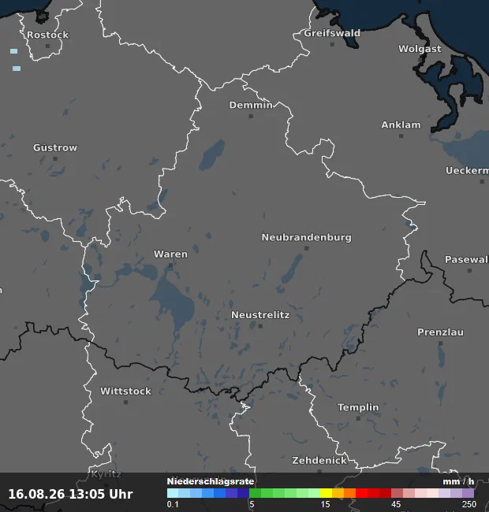Click the Wittstock city marker square
The image size is (489, 512).
coord(126,403)
